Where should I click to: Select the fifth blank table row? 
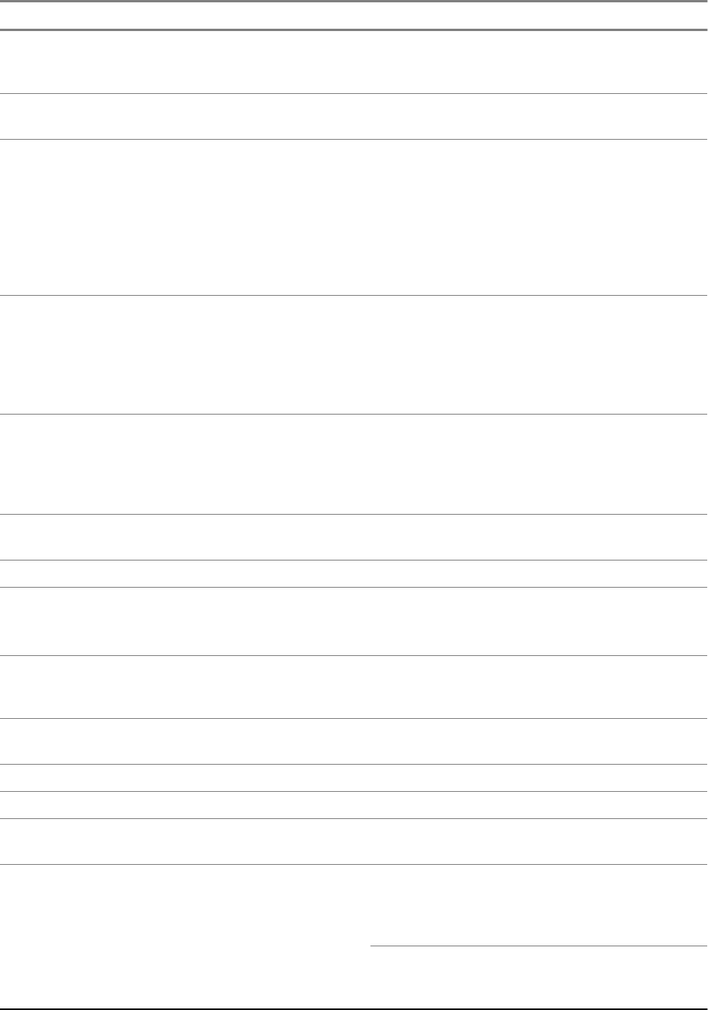tap(354, 464)
